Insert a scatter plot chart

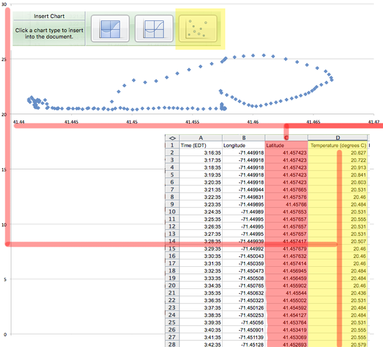[198, 29]
